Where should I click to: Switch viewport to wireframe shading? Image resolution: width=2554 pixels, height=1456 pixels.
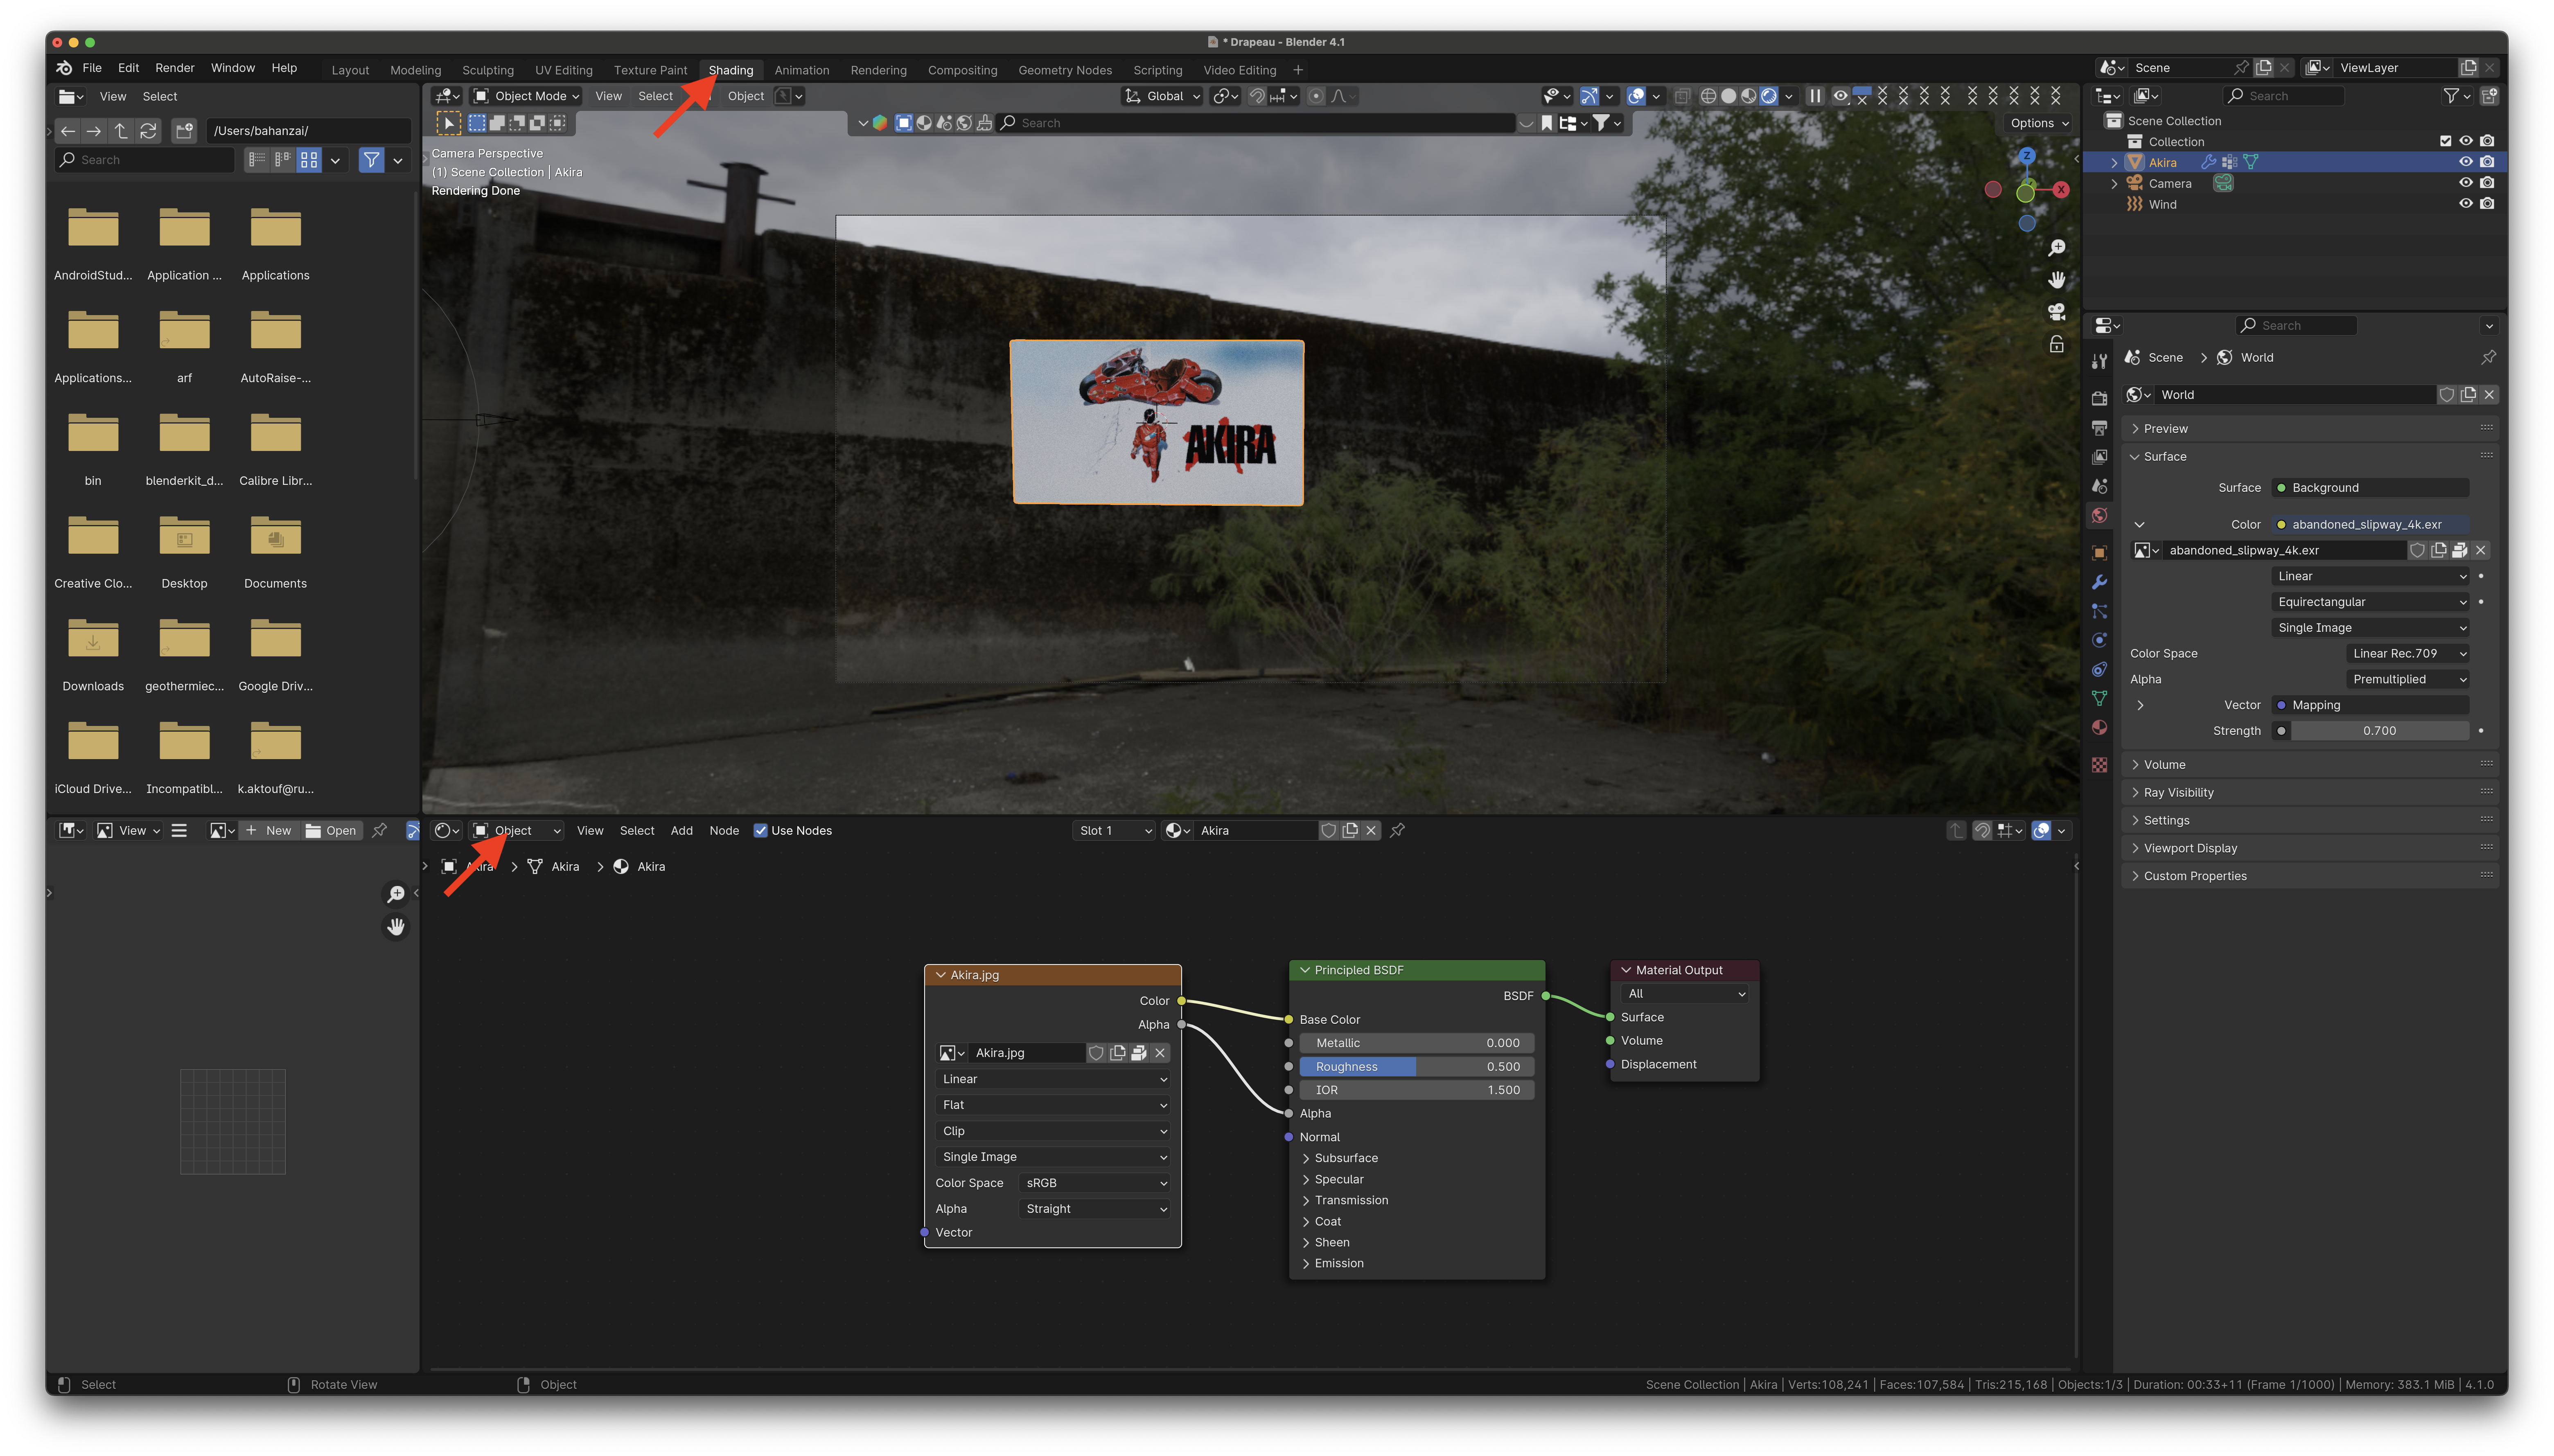click(x=1708, y=96)
